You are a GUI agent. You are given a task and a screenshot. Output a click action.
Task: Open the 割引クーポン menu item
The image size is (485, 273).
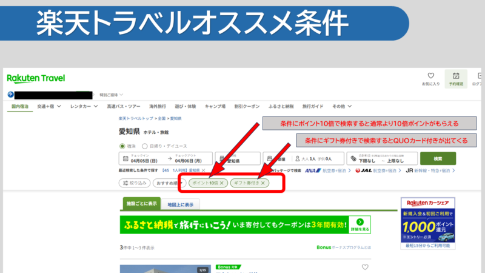pos(247,106)
